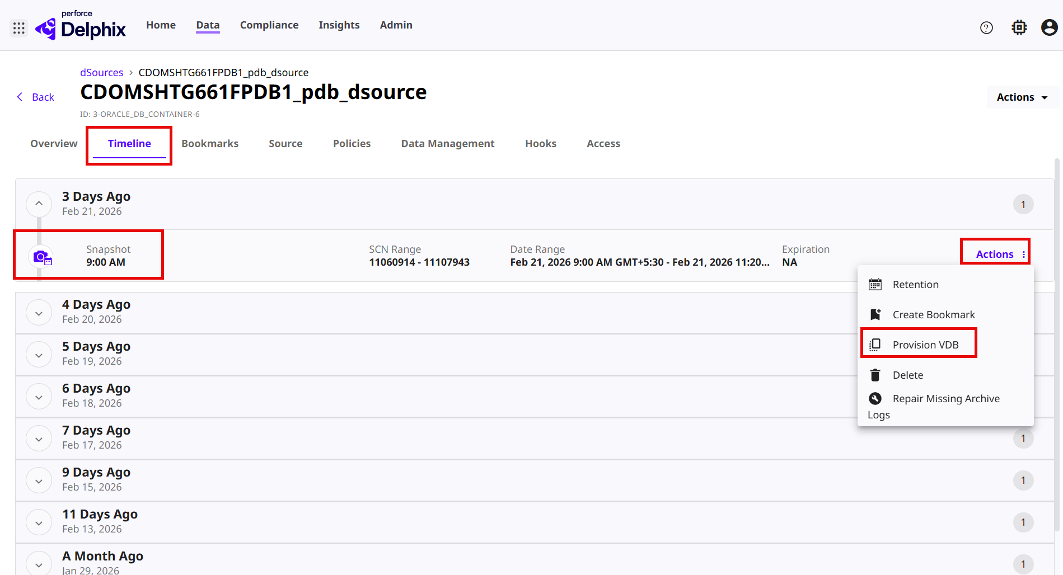Viewport: 1063px width, 575px height.
Task: Expand the 5 Days Ago group
Action: coord(39,355)
